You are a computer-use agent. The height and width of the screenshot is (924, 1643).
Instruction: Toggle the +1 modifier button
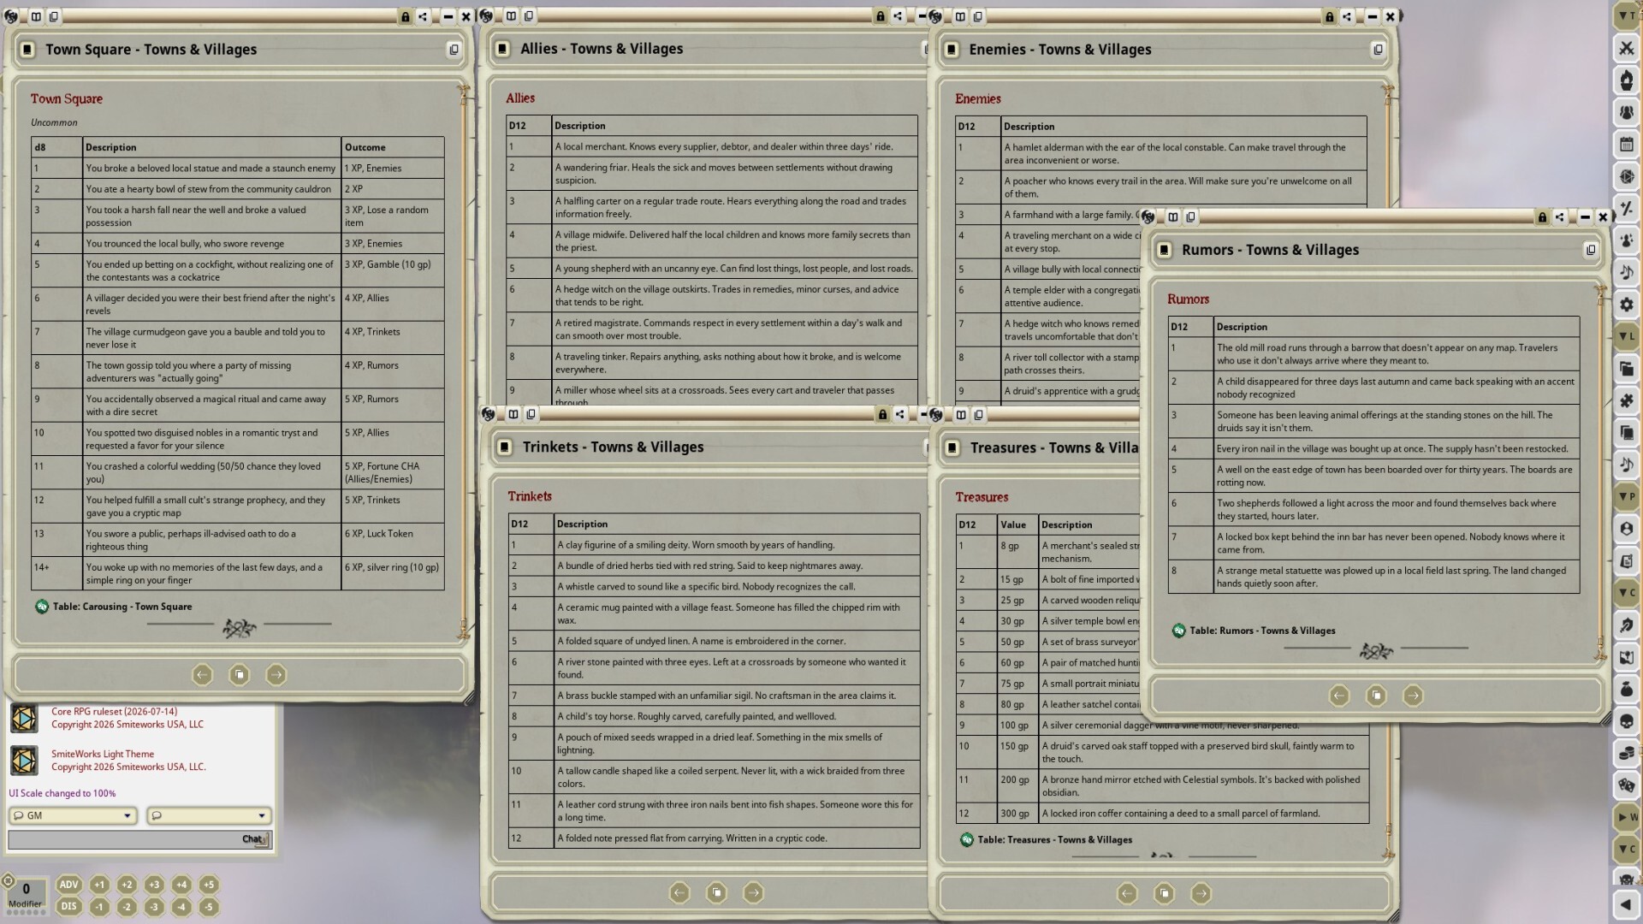tap(99, 885)
